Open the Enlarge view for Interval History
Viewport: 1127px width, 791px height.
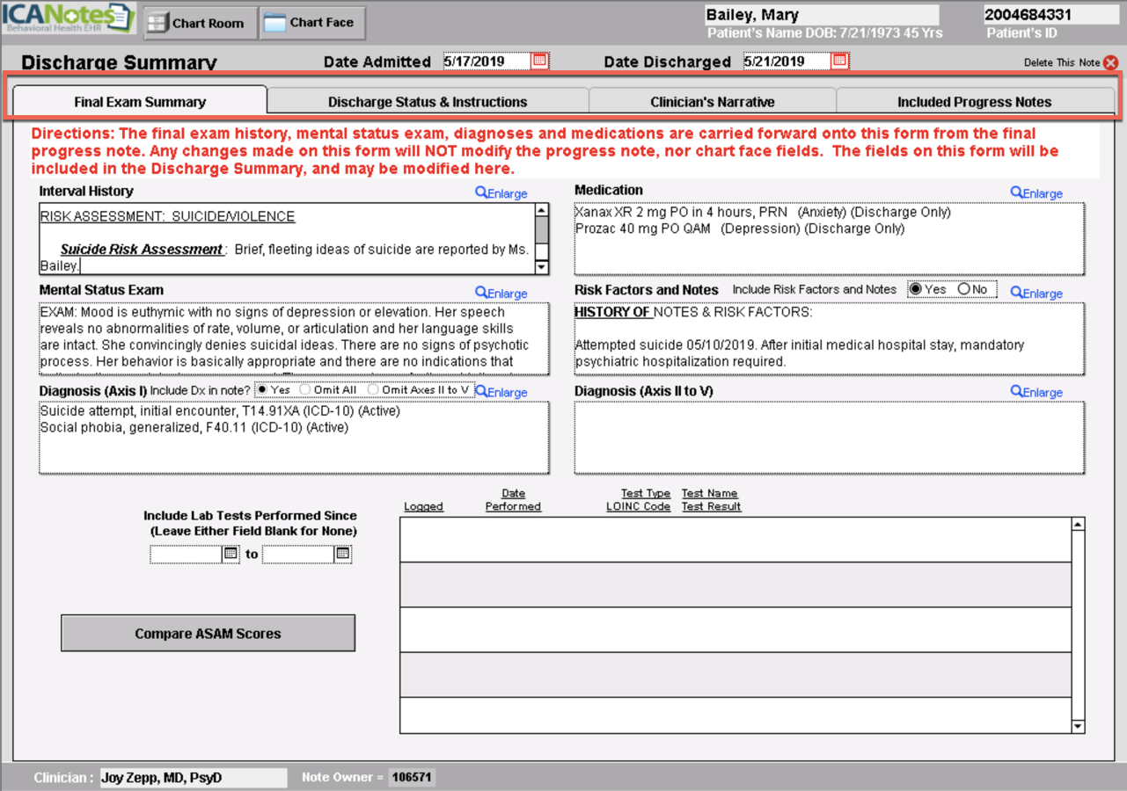500,192
